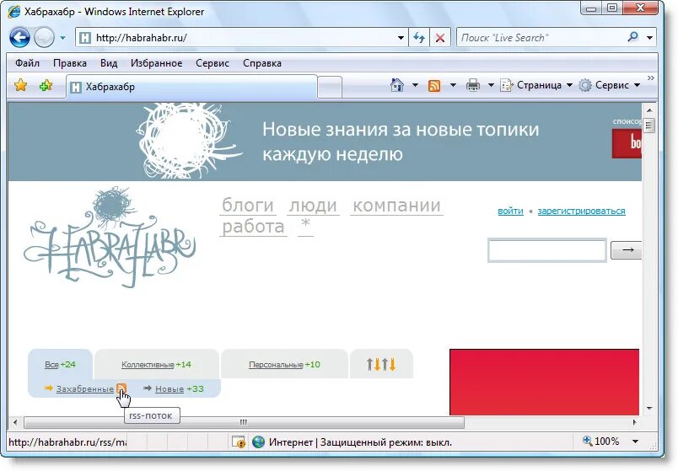Click the Internet zone globe icon

coord(258,442)
